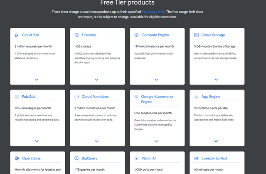This screenshot has width=266, height=174.
Task: Click the App Engine icon
Action: click(196, 97)
